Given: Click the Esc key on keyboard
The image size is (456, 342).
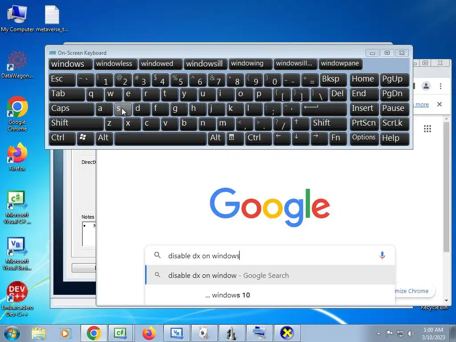Looking at the screenshot, I should [x=62, y=80].
